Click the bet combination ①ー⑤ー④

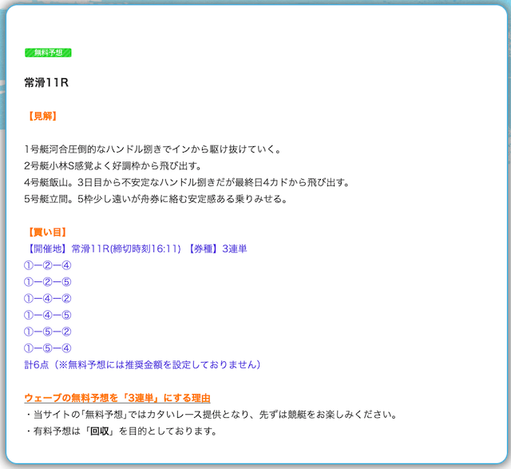(48, 348)
